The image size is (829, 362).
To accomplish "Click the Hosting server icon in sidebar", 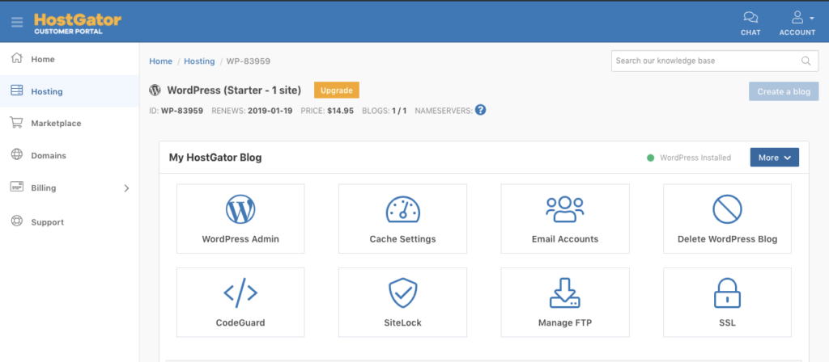I will coord(17,90).
